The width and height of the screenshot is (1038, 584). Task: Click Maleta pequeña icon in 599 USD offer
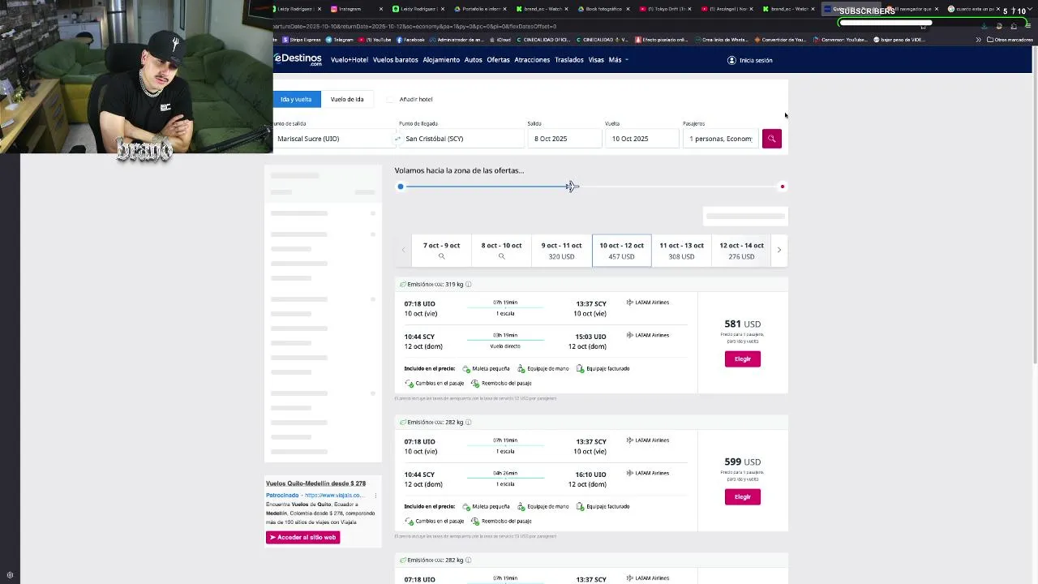pyautogui.click(x=466, y=506)
